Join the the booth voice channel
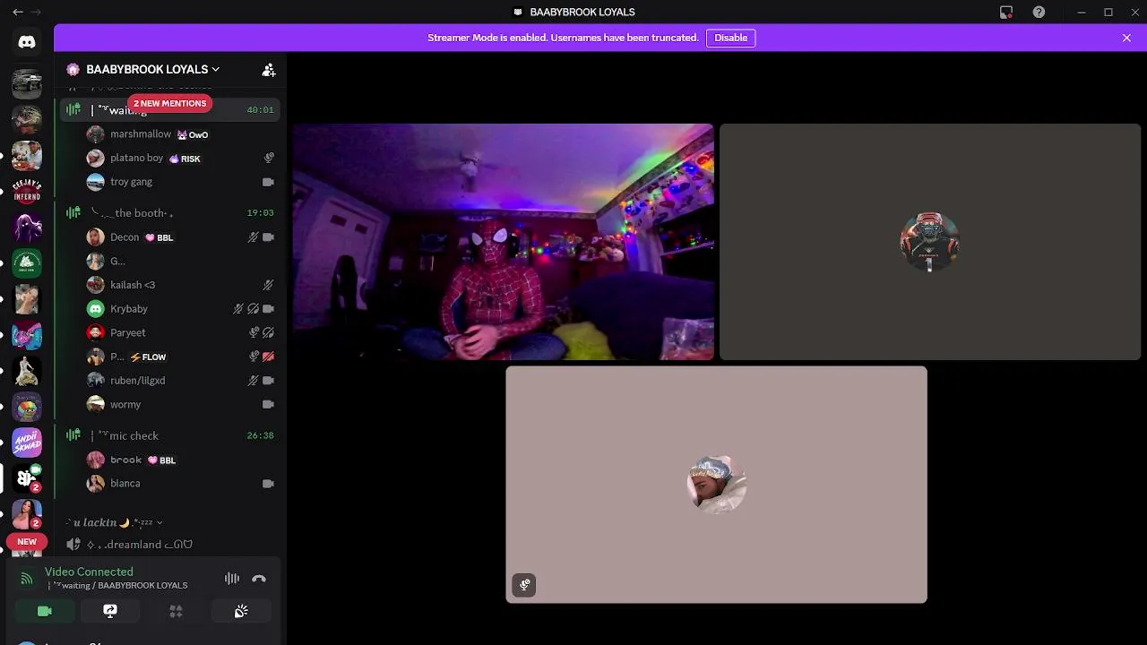This screenshot has height=645, width=1147. click(170, 213)
